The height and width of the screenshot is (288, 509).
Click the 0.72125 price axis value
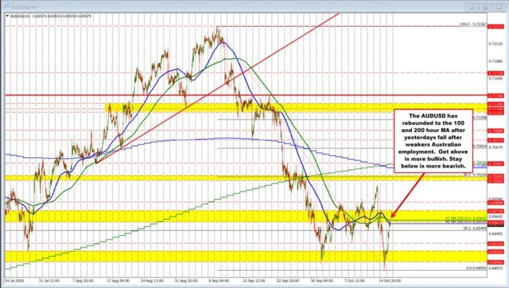point(496,44)
